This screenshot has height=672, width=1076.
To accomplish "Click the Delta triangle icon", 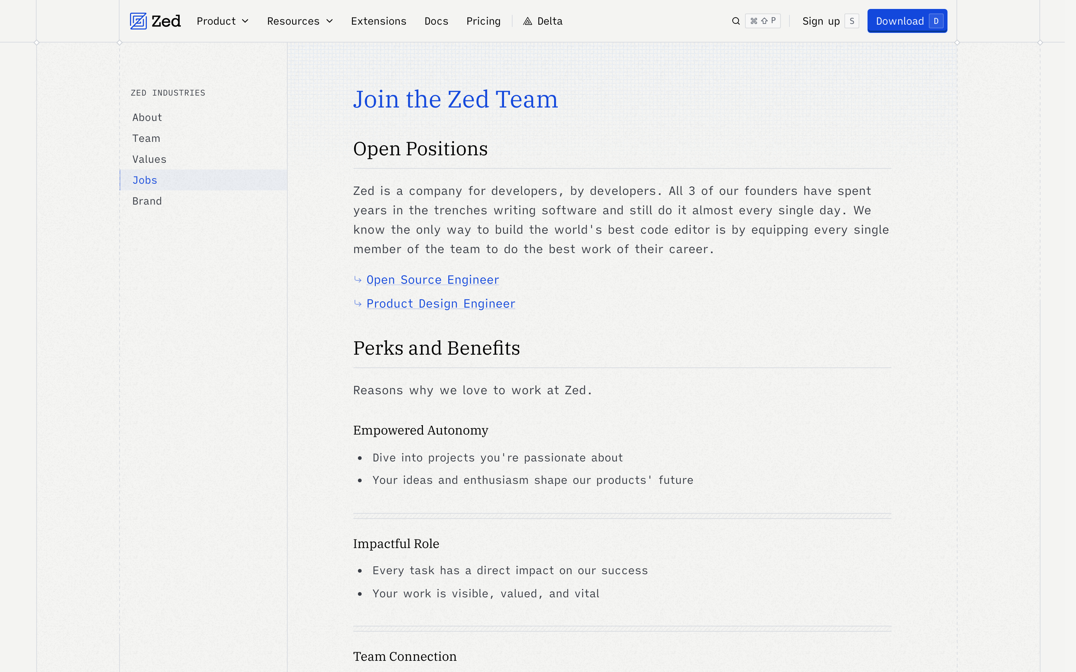I will (527, 21).
